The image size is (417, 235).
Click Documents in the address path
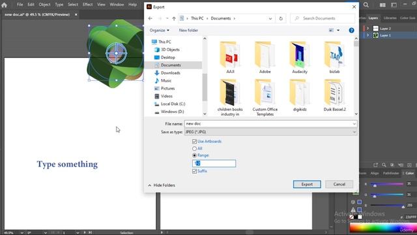221,18
